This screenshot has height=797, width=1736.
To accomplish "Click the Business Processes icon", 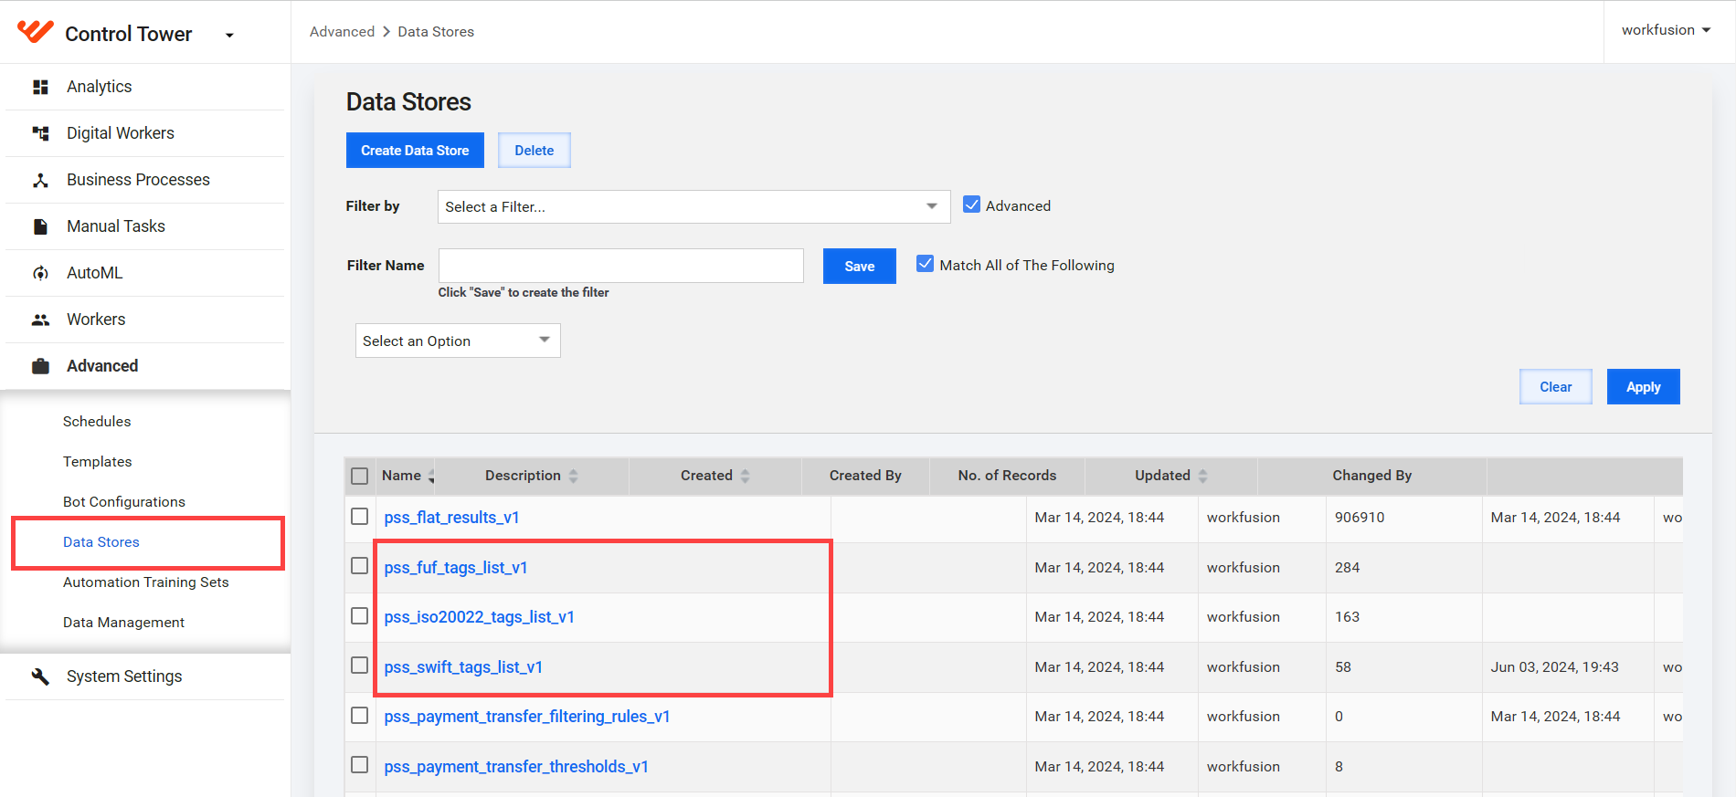I will click(x=40, y=180).
